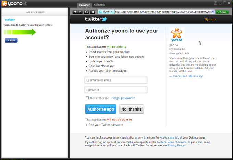Click the Authorize app button
233x160 pixels.
tap(101, 109)
